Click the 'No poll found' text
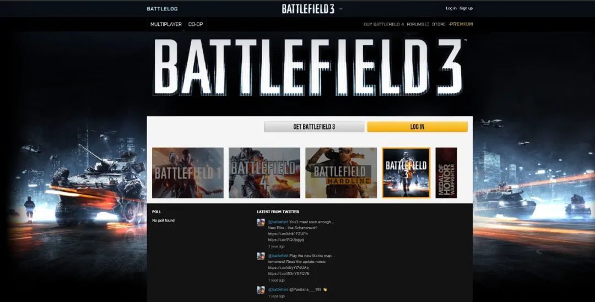Screen dimensions: 595x302 (x=163, y=220)
